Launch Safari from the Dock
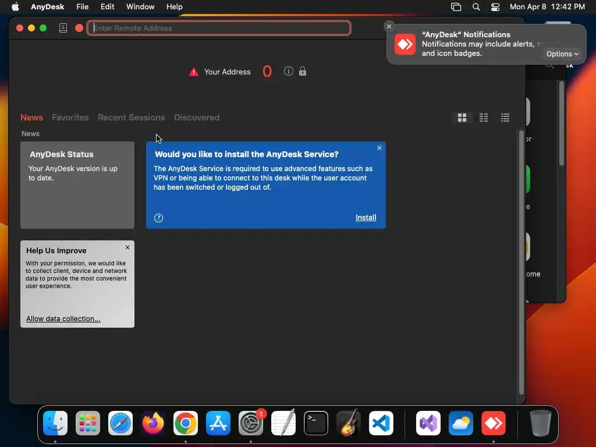 point(120,423)
